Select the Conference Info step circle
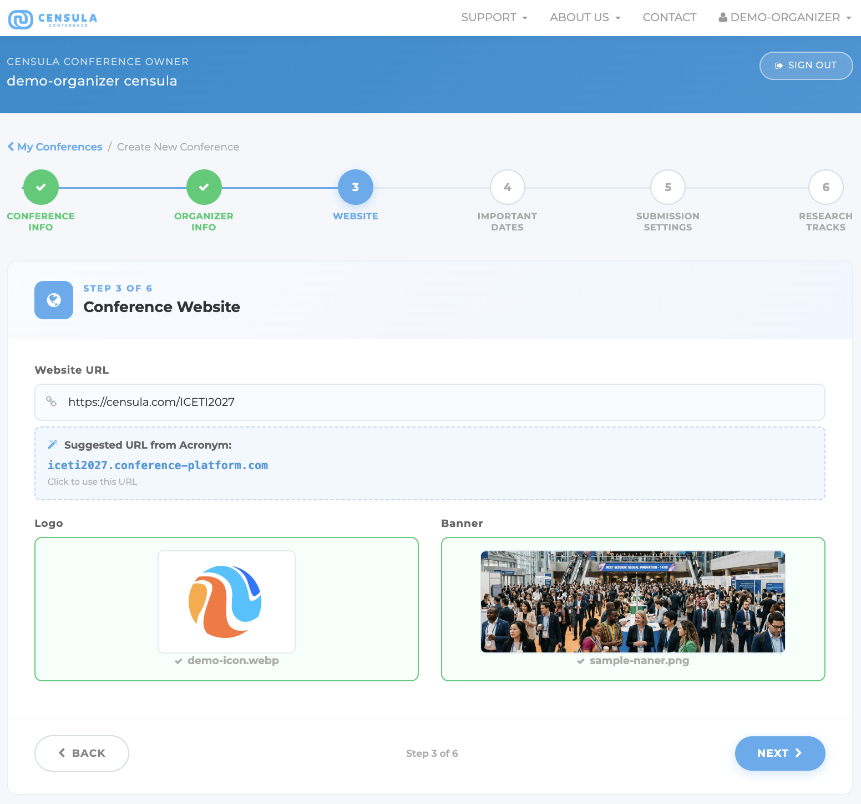 (x=41, y=187)
